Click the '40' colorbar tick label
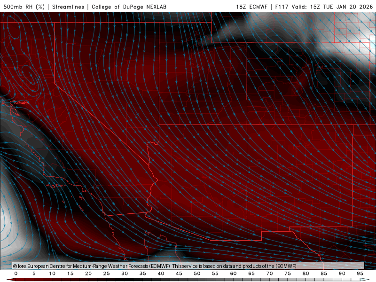Viewport: 376px width, 282px height. pyautogui.click(x=161, y=274)
